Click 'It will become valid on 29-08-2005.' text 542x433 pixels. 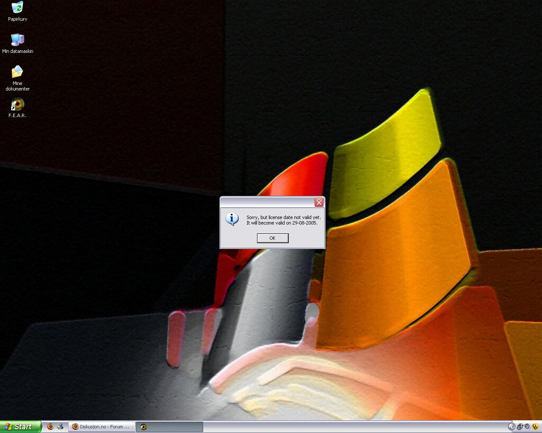(282, 223)
